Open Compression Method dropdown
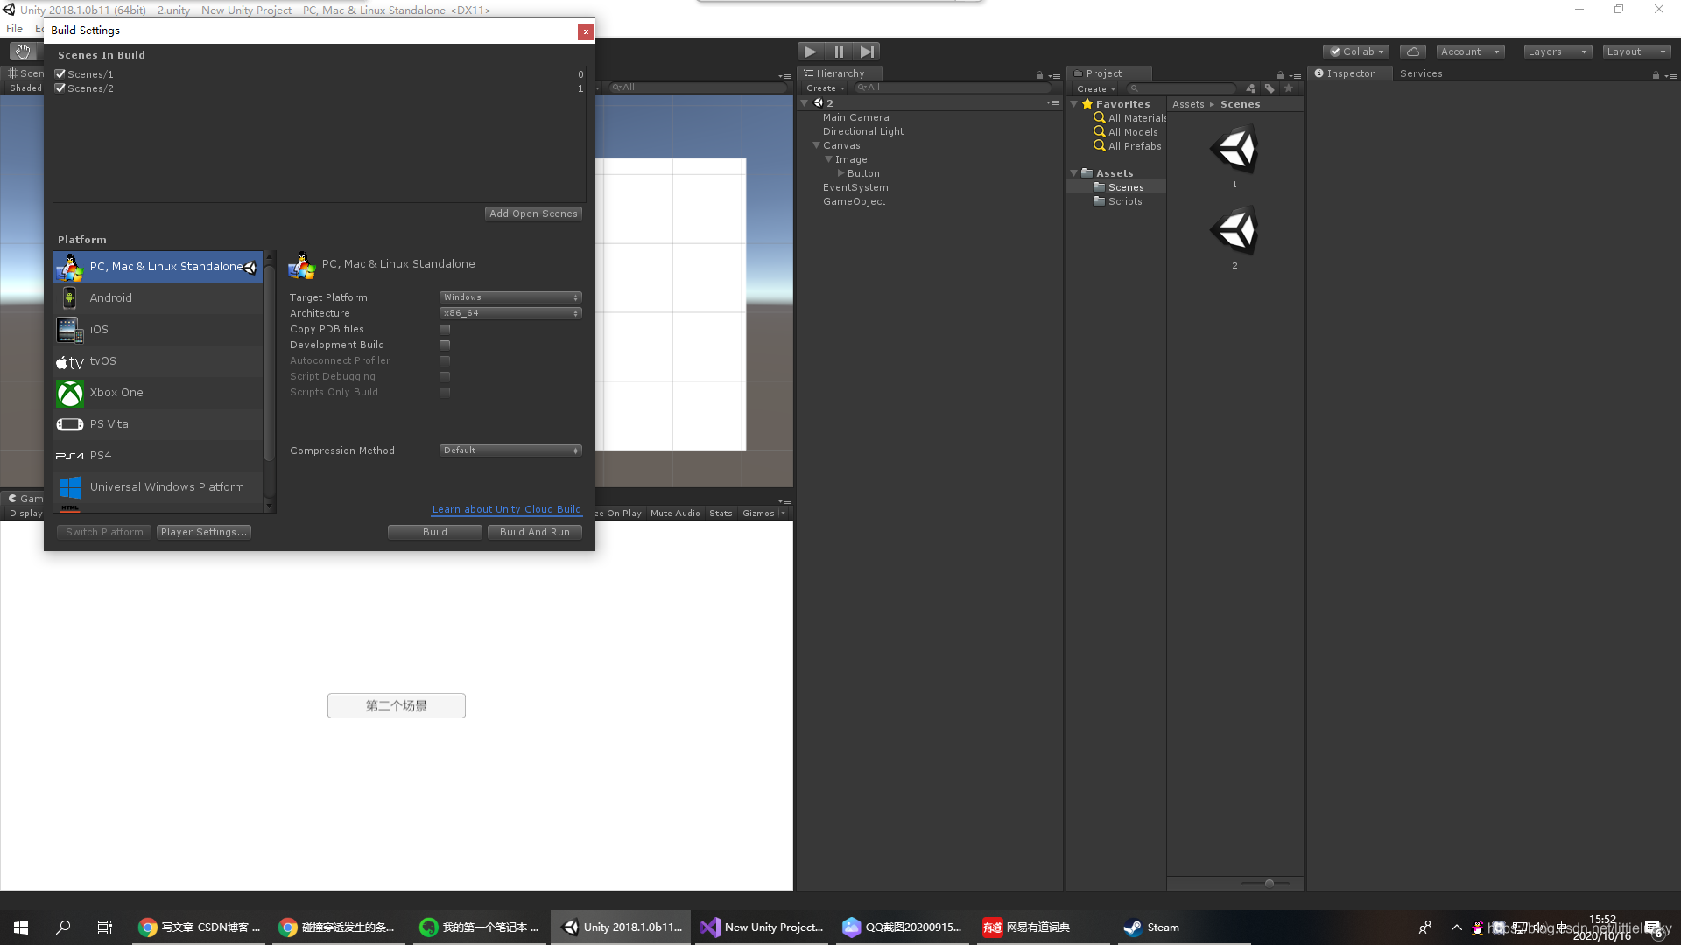 (510, 451)
